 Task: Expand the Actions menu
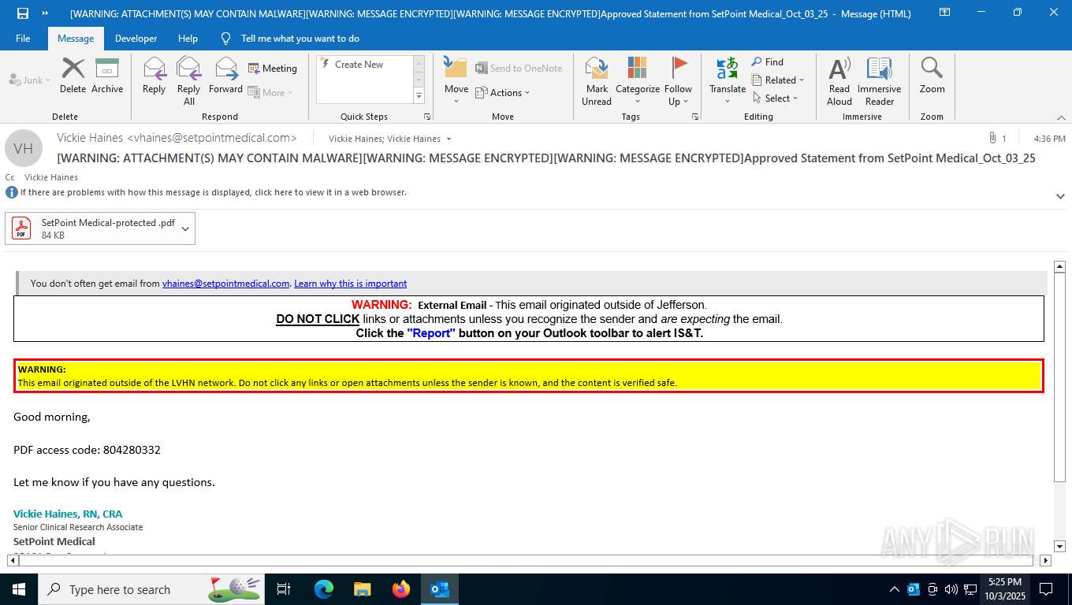[503, 92]
